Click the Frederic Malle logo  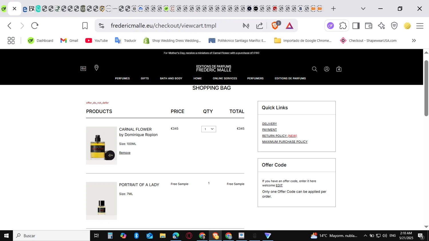point(214,68)
